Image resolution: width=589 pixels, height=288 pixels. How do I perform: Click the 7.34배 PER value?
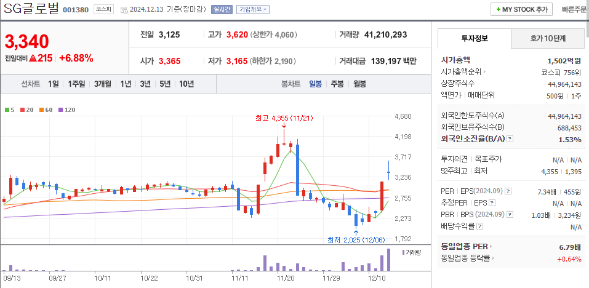(x=548, y=191)
